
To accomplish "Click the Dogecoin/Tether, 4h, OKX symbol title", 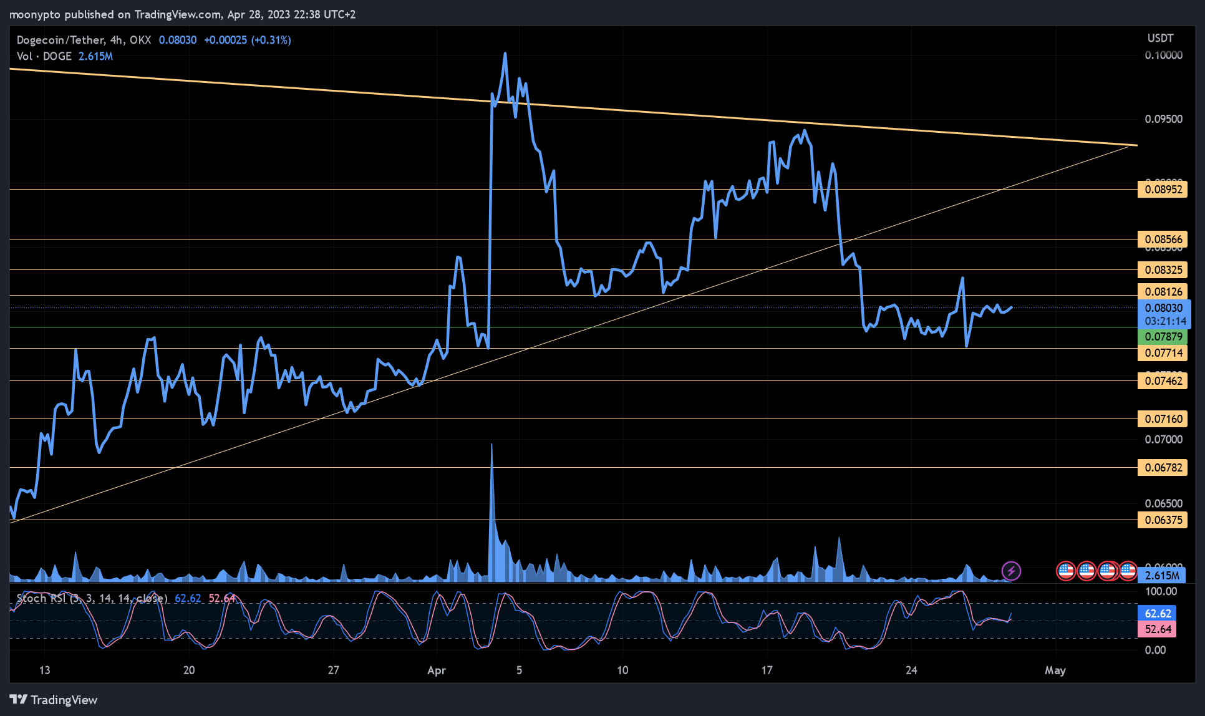I will (x=84, y=40).
